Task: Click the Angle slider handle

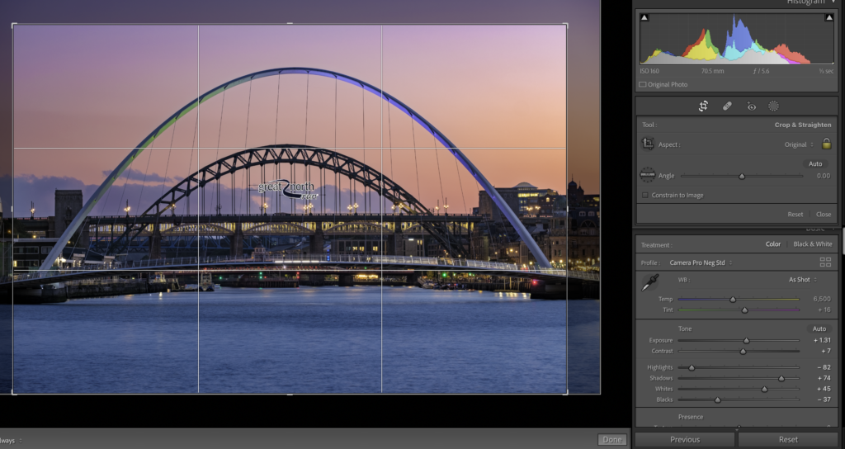Action: click(x=742, y=177)
